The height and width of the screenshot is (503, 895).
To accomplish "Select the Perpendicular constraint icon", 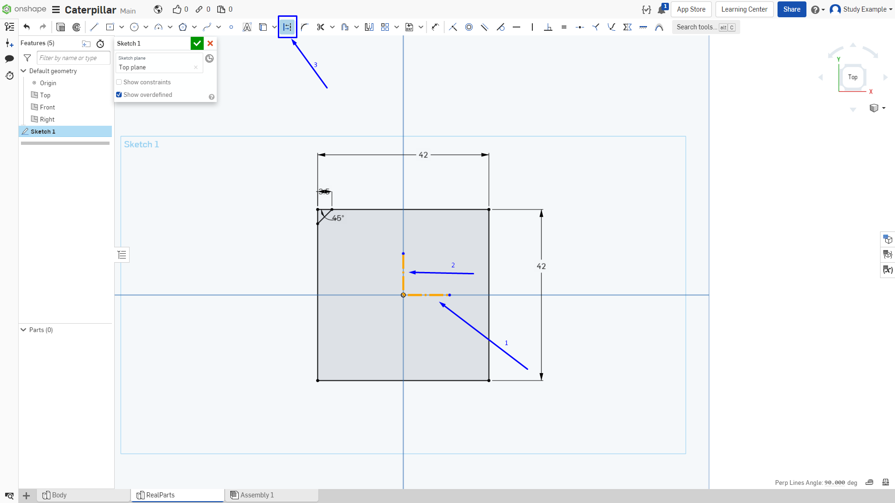I will 548,27.
